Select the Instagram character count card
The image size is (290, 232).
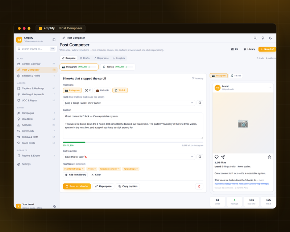(x=79, y=67)
